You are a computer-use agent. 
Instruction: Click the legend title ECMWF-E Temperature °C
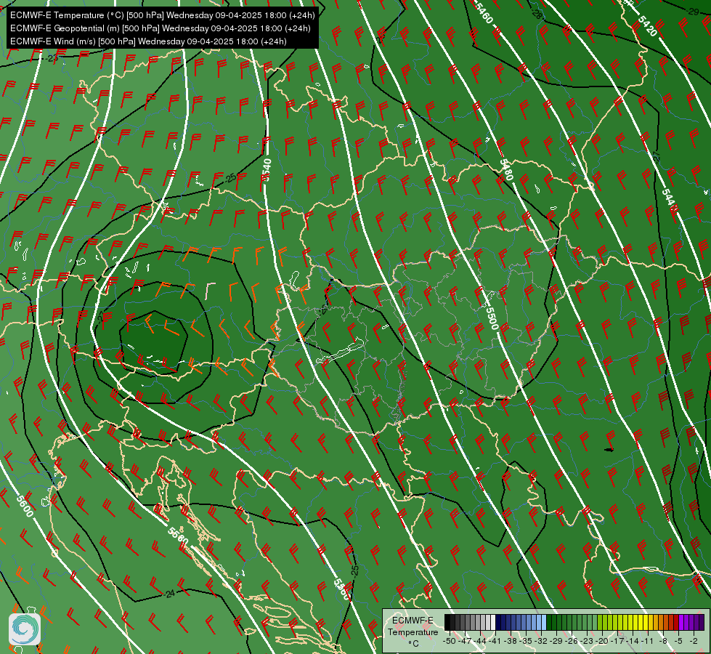pos(413,631)
